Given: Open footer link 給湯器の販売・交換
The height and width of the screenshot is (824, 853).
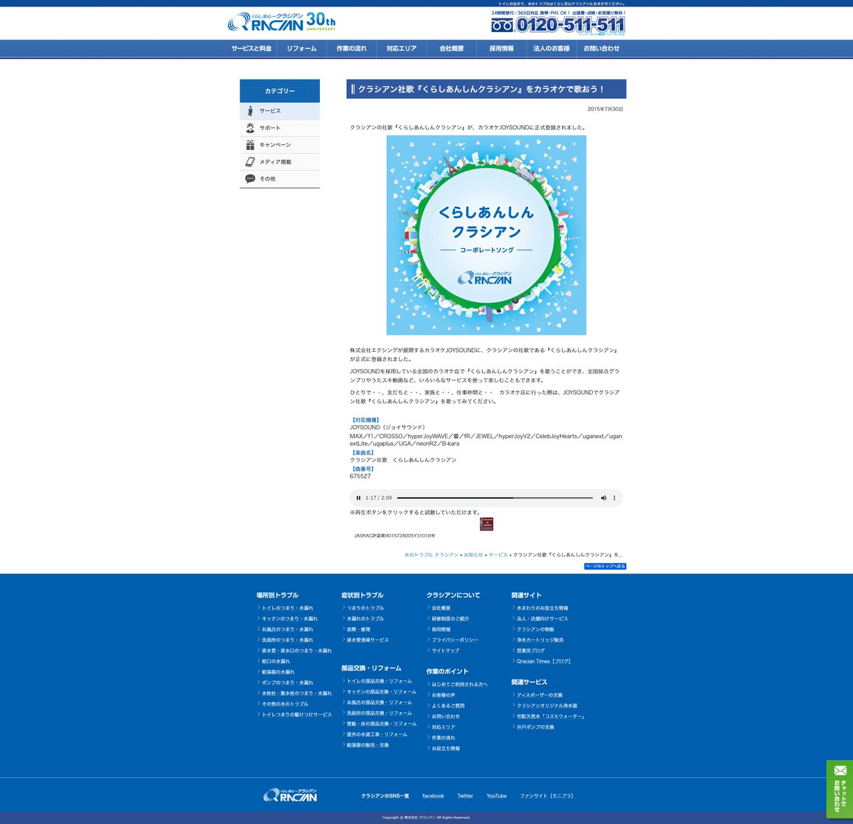Looking at the screenshot, I should 368,745.
